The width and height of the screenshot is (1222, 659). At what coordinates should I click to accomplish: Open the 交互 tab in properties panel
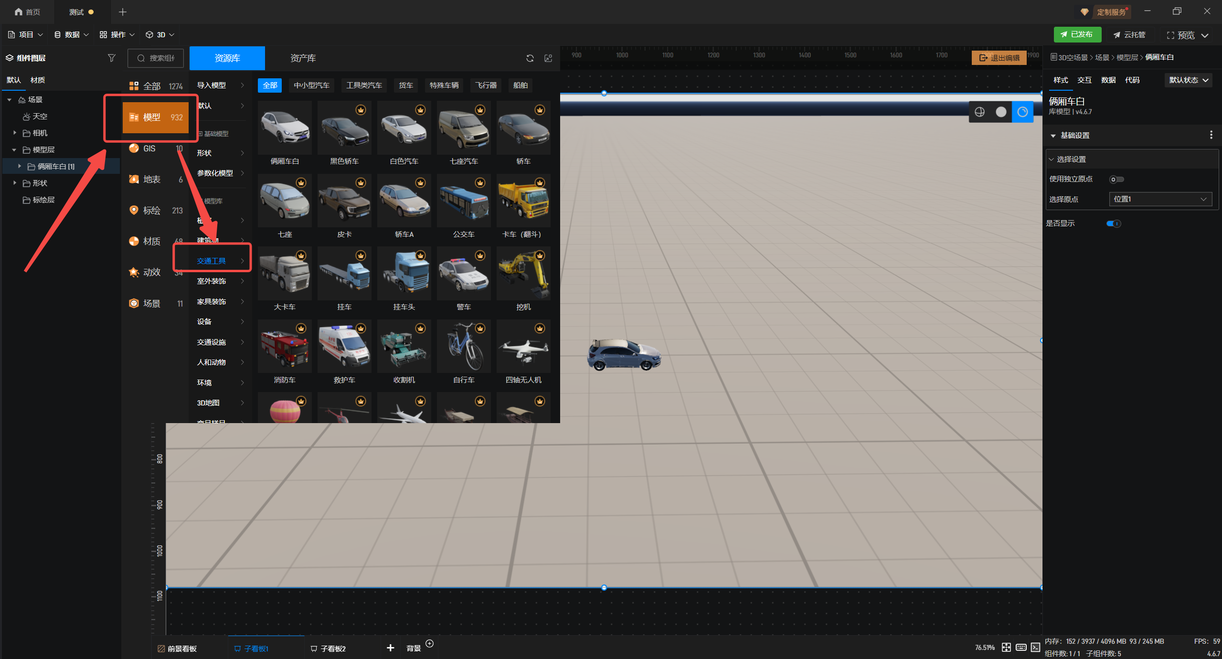coord(1084,80)
